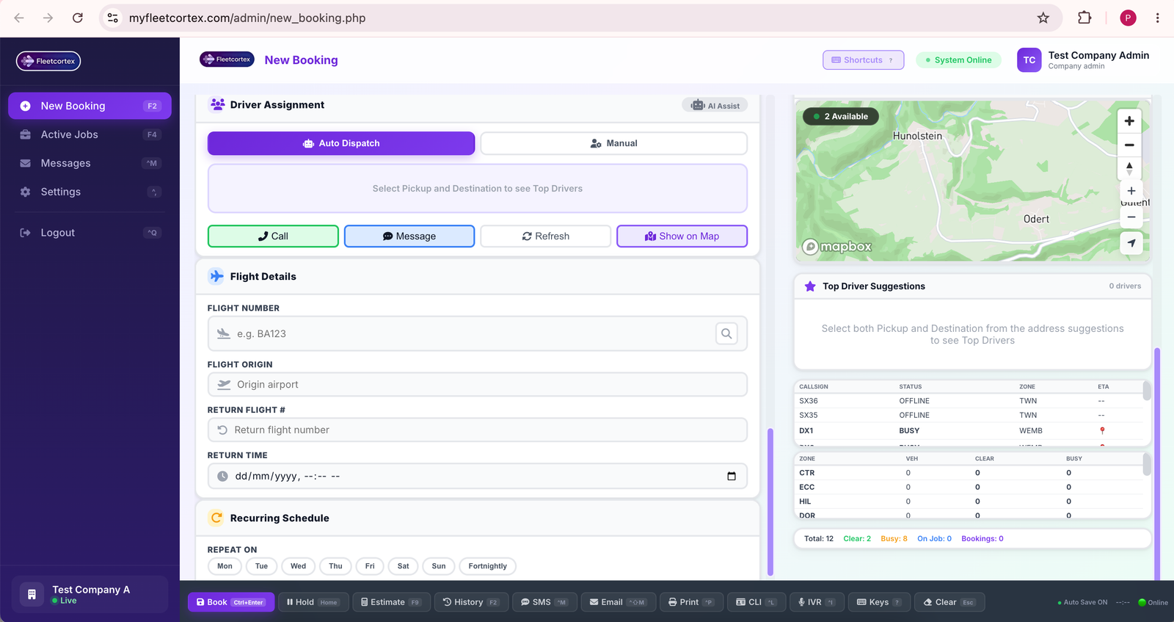Open Settings in sidebar
The image size is (1174, 622).
pyautogui.click(x=90, y=192)
